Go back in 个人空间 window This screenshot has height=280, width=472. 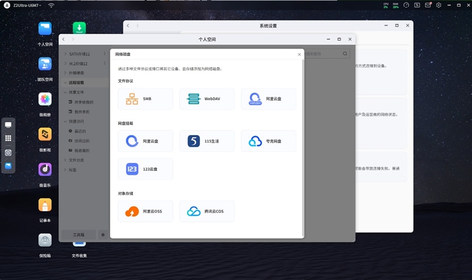pos(64,39)
